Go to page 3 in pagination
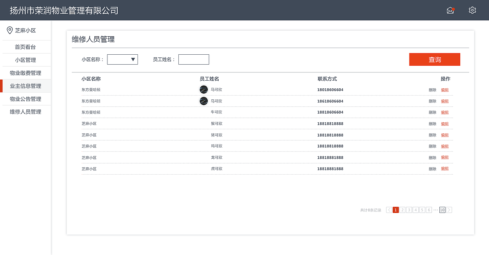This screenshot has width=489, height=255. pyautogui.click(x=409, y=210)
